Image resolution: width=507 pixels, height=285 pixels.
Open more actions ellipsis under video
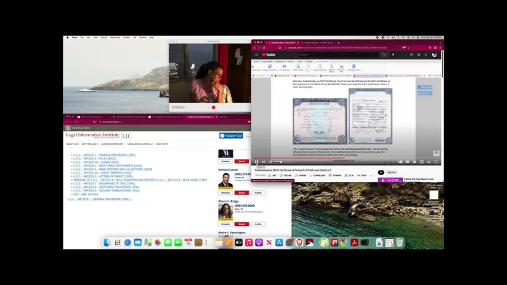pyautogui.click(x=371, y=175)
